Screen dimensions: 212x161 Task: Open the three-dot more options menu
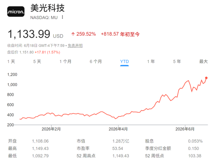62,17
